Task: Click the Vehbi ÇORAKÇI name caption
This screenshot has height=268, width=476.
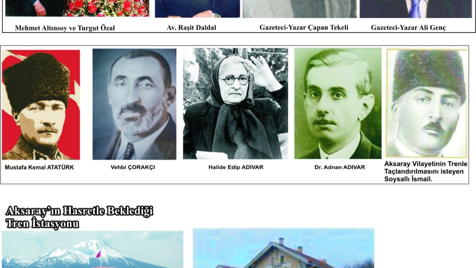Action: tap(133, 167)
